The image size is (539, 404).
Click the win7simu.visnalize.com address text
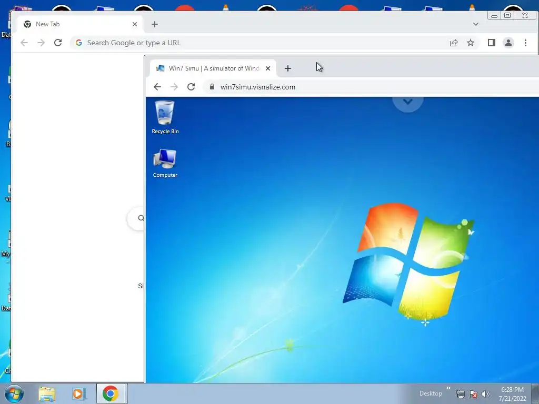[x=258, y=87]
